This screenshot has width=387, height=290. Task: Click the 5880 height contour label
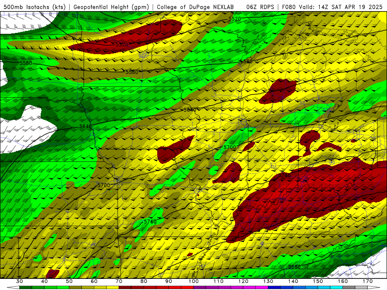coord(295,267)
